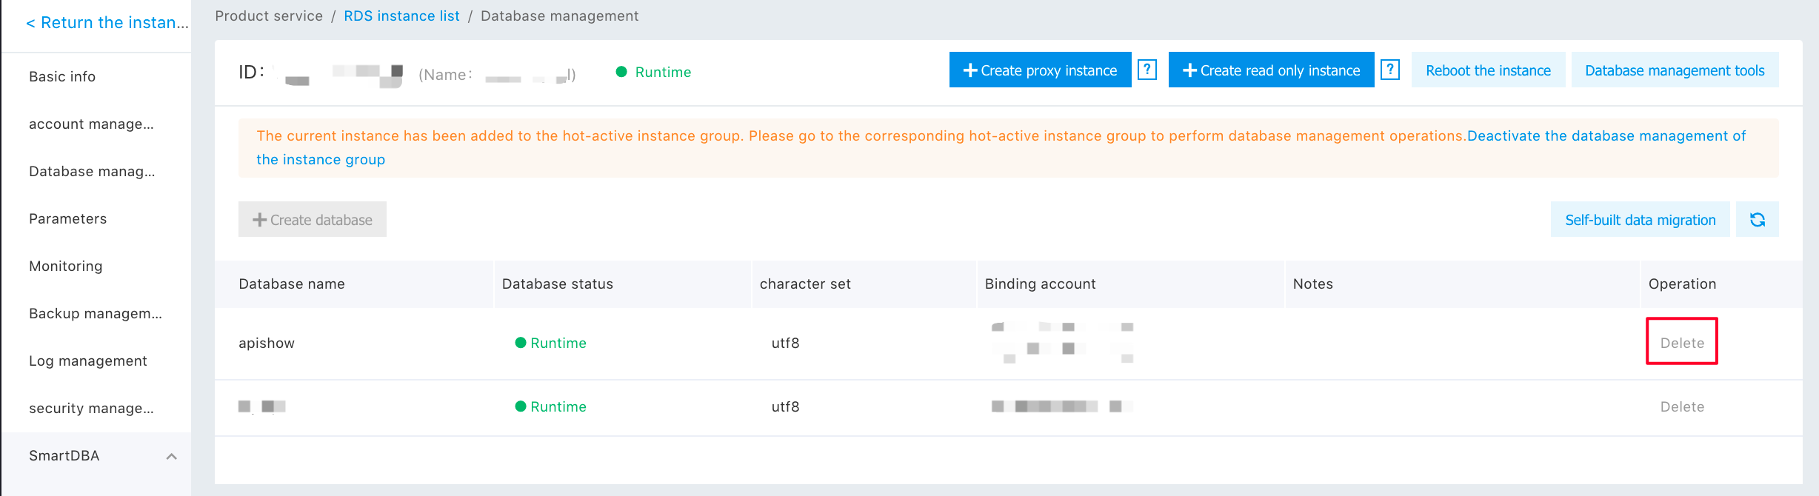Open Monitoring sidebar item

66,267
